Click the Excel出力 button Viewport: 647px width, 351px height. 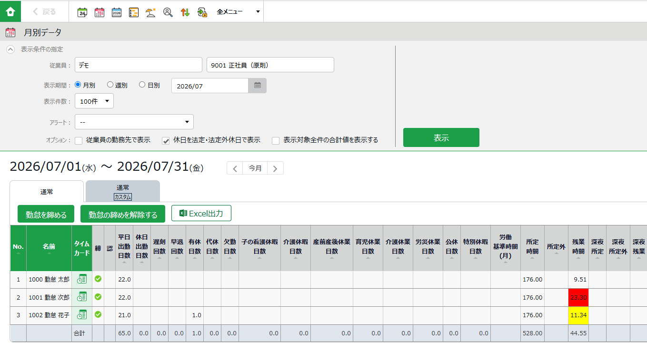(201, 214)
